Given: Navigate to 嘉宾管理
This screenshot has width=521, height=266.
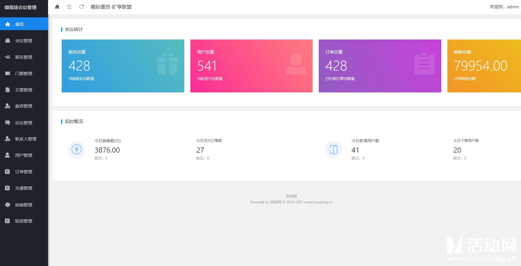Looking at the screenshot, I should coord(24,106).
